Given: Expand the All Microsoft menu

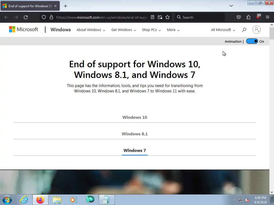Looking at the screenshot, I should [x=223, y=30].
